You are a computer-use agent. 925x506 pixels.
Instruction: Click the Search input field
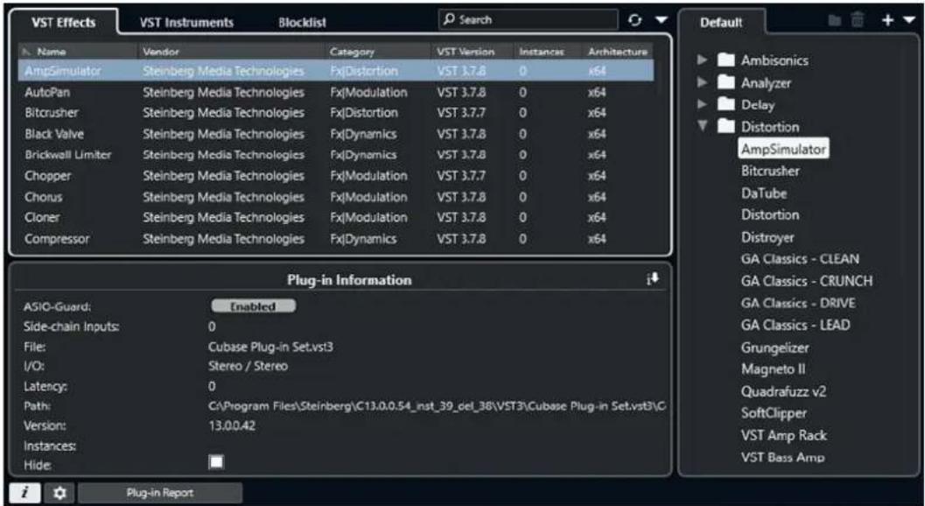[528, 20]
